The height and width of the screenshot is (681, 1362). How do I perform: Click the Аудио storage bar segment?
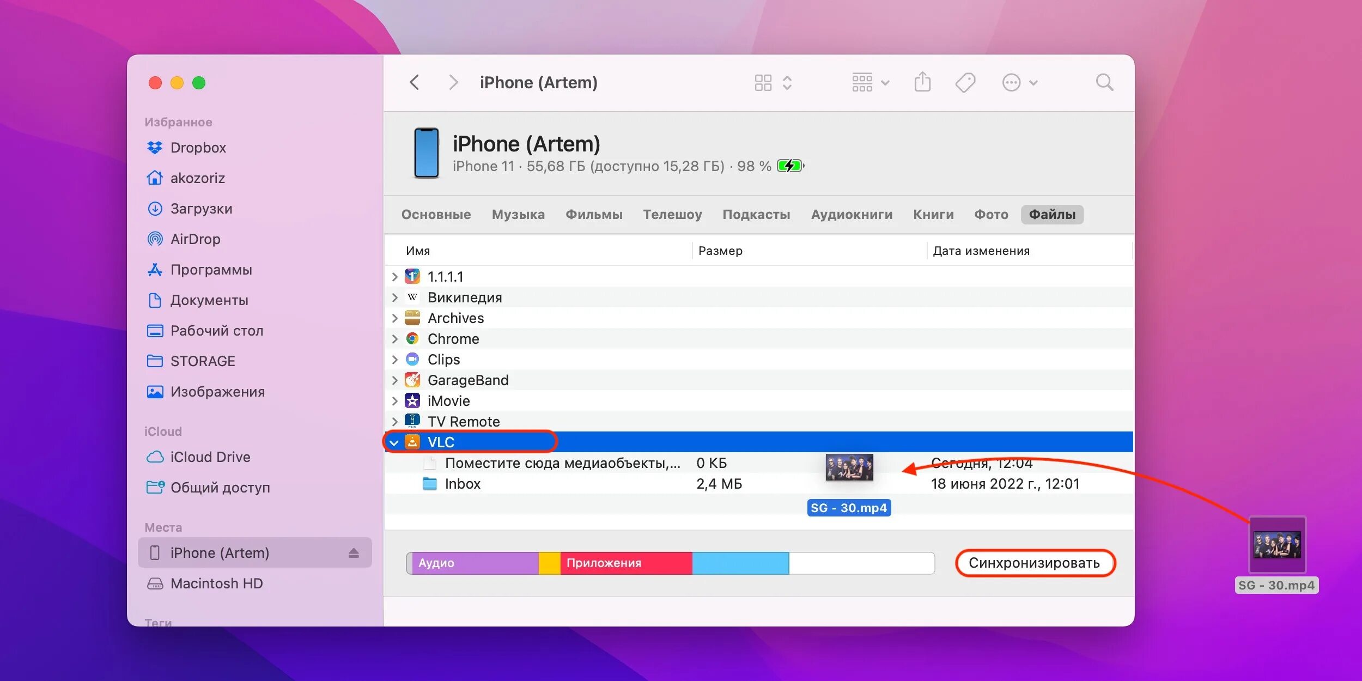coord(474,563)
